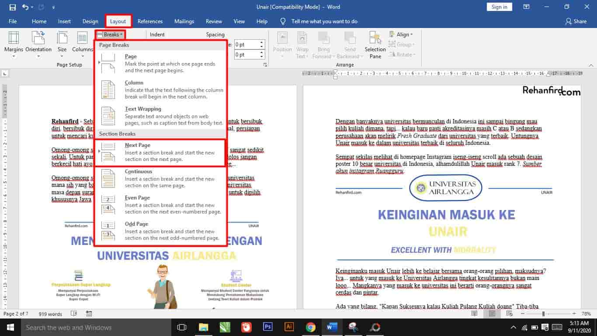Image resolution: width=597 pixels, height=336 pixels.
Task: Switch to Web Layout view
Action: click(x=509, y=314)
